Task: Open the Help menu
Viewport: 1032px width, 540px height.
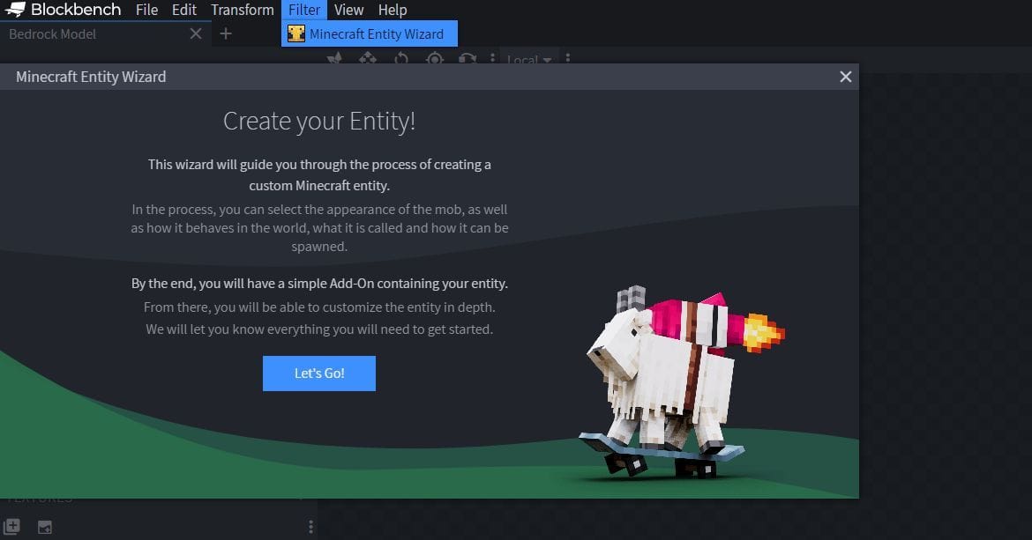Action: [393, 10]
